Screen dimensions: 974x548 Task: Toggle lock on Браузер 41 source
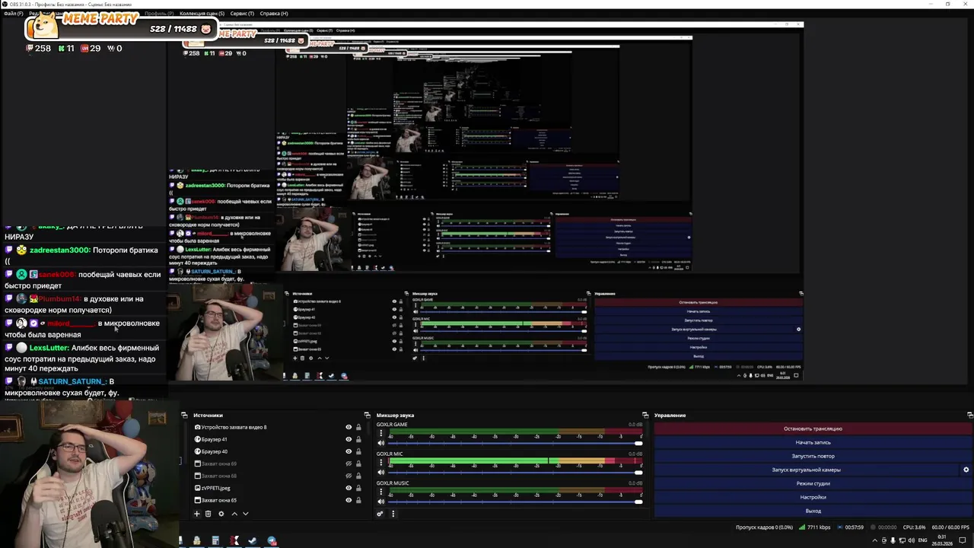coord(358,439)
